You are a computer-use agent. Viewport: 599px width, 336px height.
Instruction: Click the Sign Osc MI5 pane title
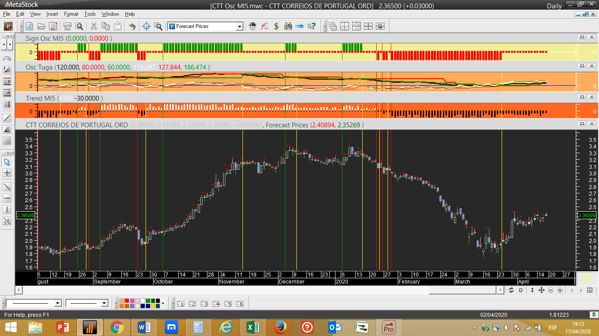pyautogui.click(x=45, y=38)
